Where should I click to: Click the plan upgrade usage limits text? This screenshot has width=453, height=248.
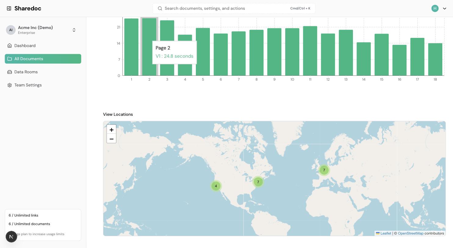tap(41, 234)
